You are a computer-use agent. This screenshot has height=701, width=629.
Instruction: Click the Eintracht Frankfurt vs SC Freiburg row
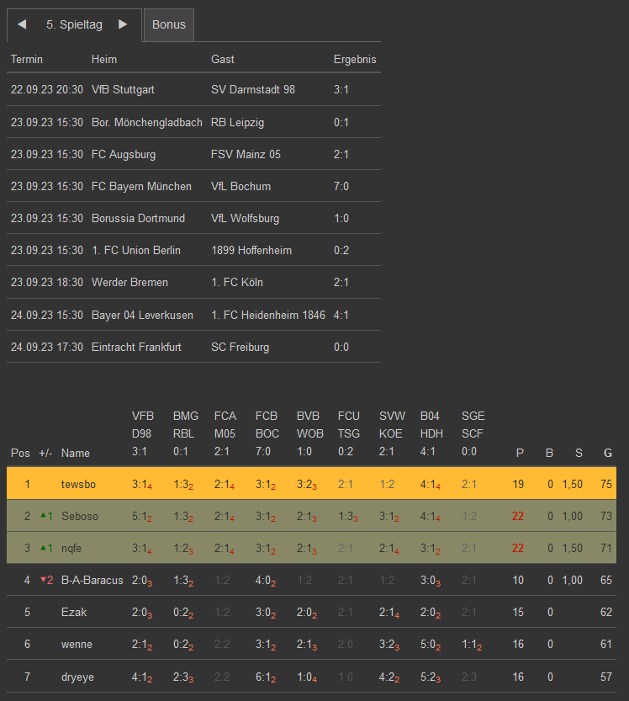(x=193, y=347)
